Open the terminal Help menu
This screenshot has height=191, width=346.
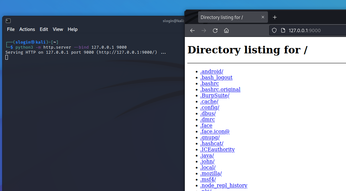click(73, 29)
